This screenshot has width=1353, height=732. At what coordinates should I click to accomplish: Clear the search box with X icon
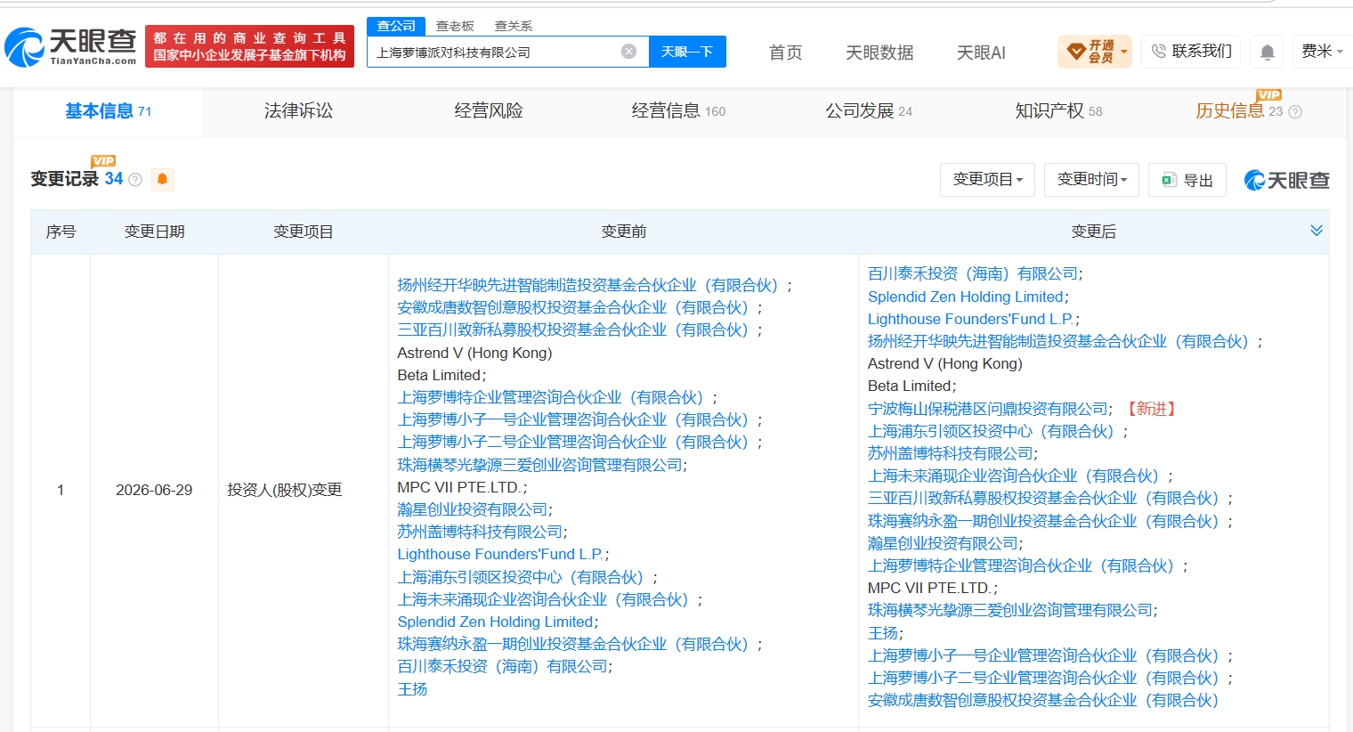coord(628,52)
